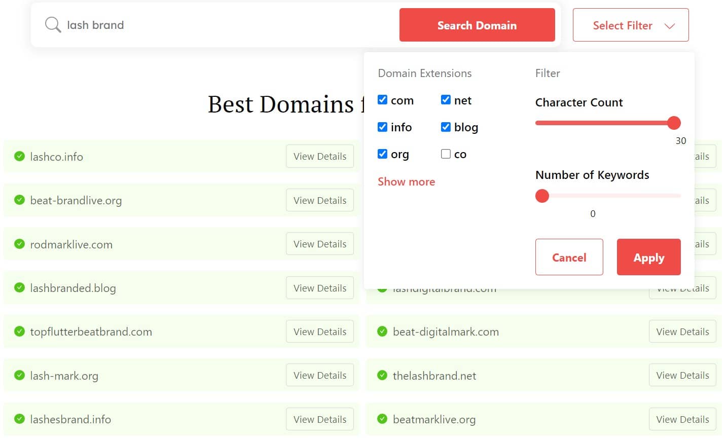This screenshot has width=728, height=439.
Task: Click green check icon beside thelashbrand.net
Action: click(x=382, y=375)
